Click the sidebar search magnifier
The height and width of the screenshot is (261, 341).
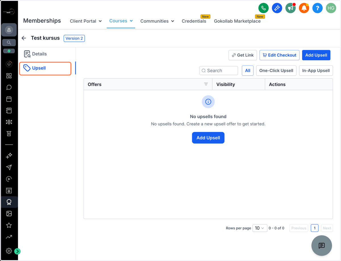[x=9, y=42]
